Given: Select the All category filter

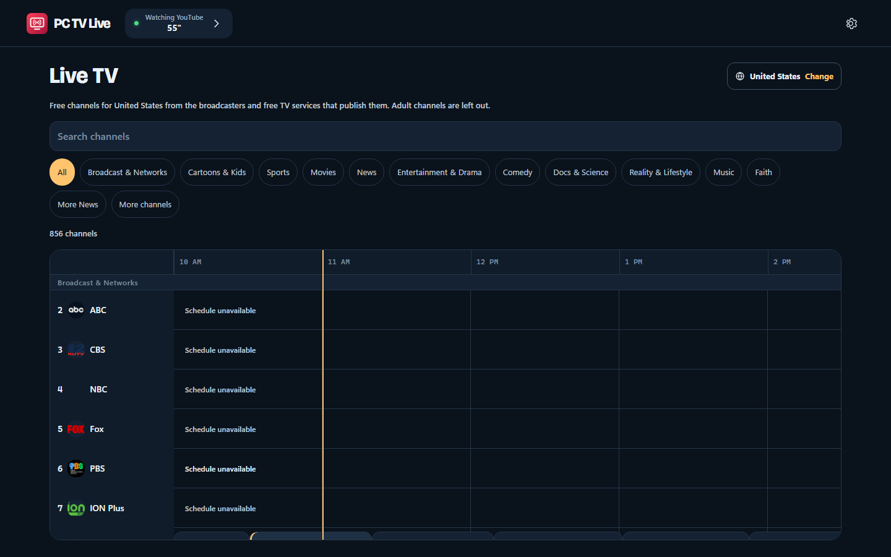Looking at the screenshot, I should point(62,172).
